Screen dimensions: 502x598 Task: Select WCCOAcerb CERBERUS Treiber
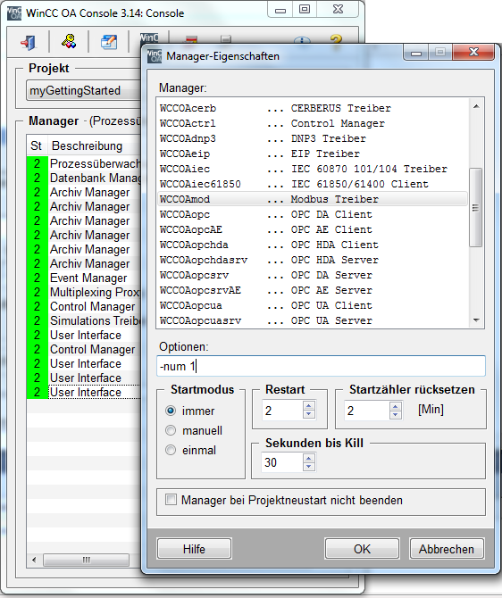click(x=313, y=108)
